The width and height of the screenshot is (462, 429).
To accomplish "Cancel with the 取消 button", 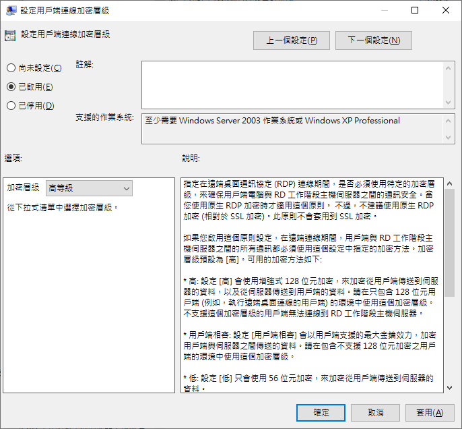I will coord(376,412).
